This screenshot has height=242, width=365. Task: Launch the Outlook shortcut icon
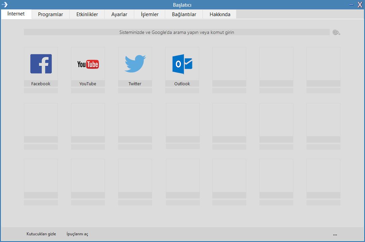tap(182, 64)
